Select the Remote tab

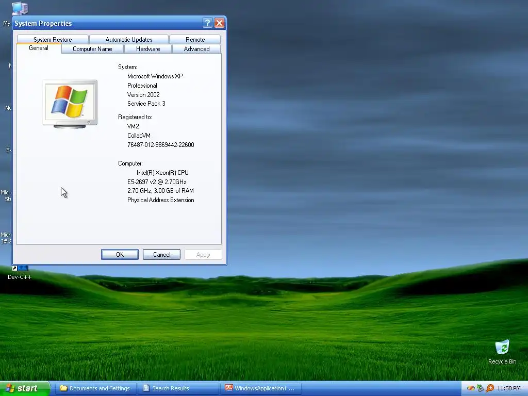195,39
